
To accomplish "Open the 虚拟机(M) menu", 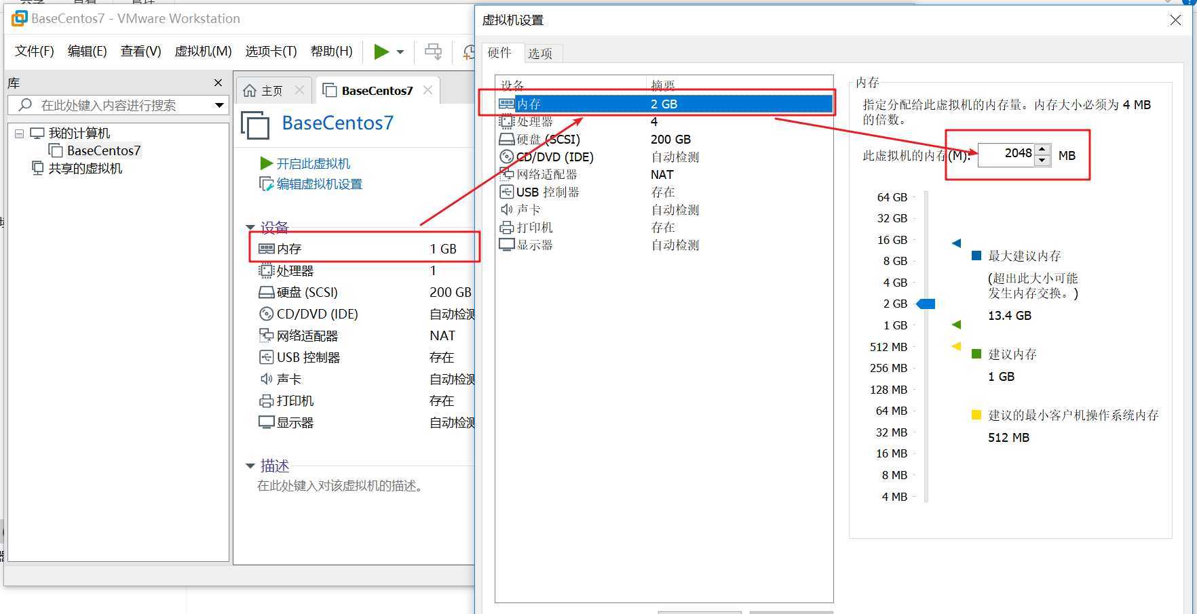I will 203,52.
